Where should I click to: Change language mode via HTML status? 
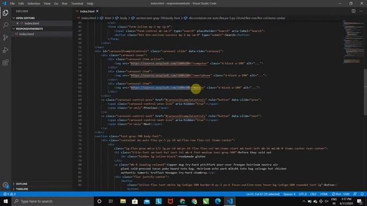(x=324, y=194)
